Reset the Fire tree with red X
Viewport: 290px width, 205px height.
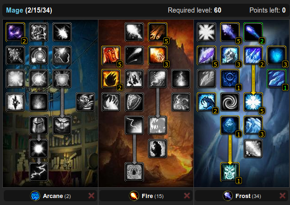click(187, 196)
